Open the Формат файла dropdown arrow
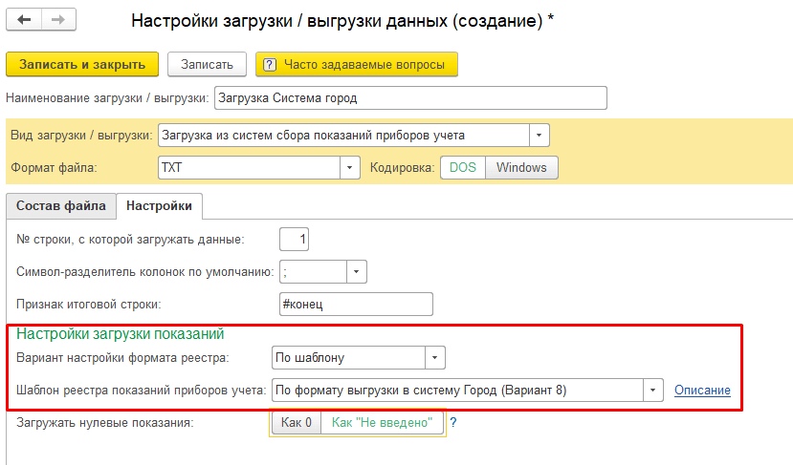Image resolution: width=793 pixels, height=465 pixels. [x=349, y=168]
